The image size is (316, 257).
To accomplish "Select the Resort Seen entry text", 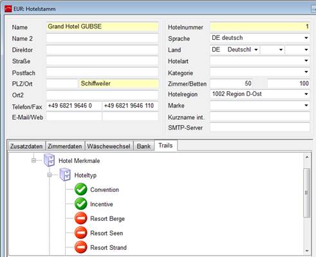I will click(x=107, y=233).
